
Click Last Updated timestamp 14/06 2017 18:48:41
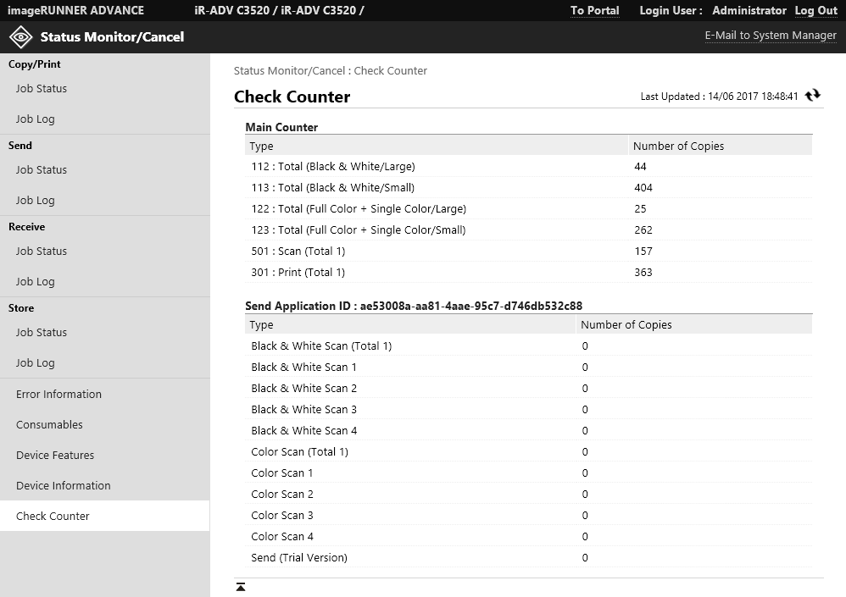[x=753, y=97]
